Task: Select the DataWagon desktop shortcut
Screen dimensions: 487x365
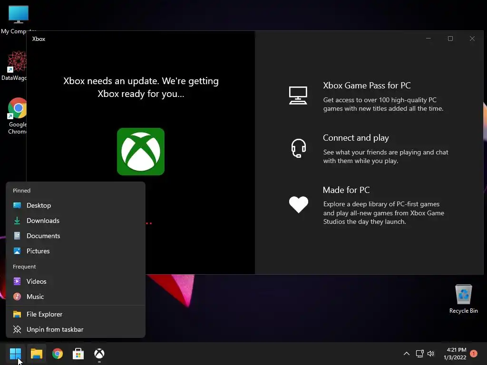Action: coord(14,66)
